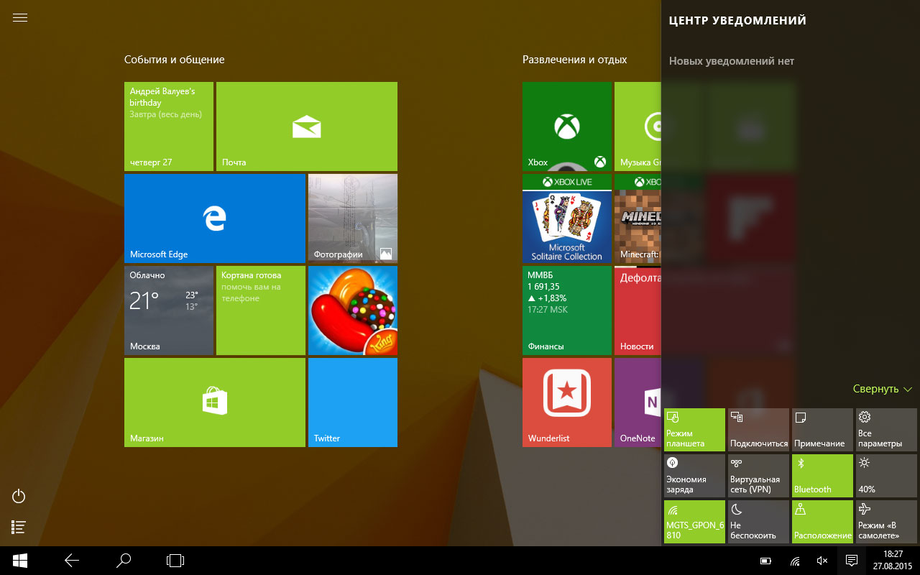Toggle Расположение location quick action
The height and width of the screenshot is (575, 920).
[822, 522]
